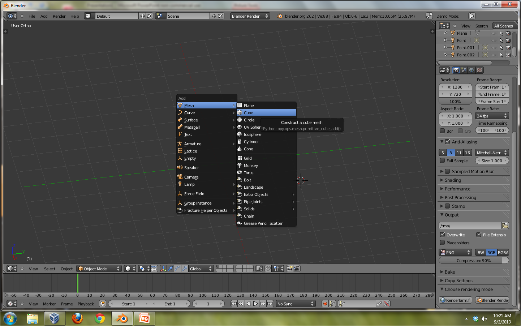Enable the Border render checkbox
Viewport: 521px width, 326px height.
442,131
